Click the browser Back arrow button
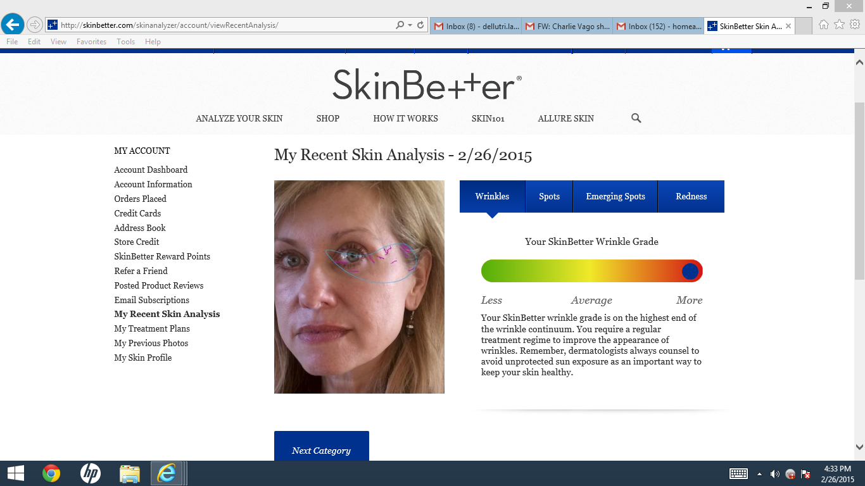The height and width of the screenshot is (486, 865). point(13,25)
